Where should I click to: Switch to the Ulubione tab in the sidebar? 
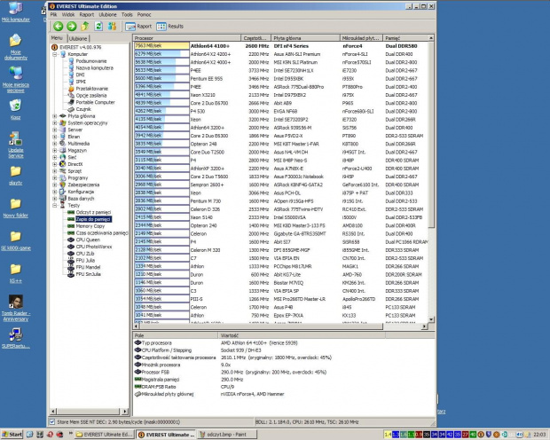click(78, 39)
